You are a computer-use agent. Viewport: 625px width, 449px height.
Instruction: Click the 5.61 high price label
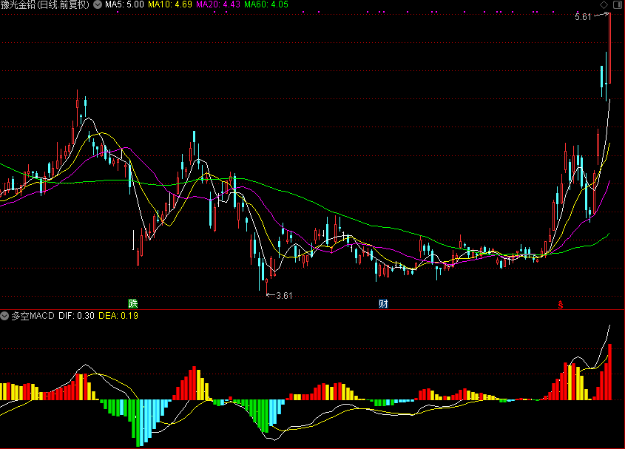click(x=583, y=17)
